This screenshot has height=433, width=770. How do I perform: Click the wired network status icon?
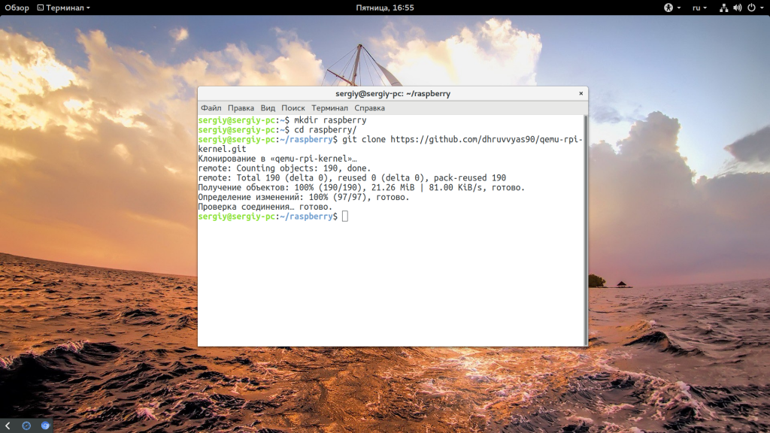[723, 8]
